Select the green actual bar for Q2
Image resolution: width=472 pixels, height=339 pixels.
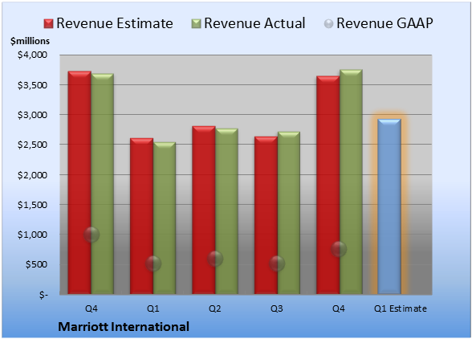(x=226, y=211)
